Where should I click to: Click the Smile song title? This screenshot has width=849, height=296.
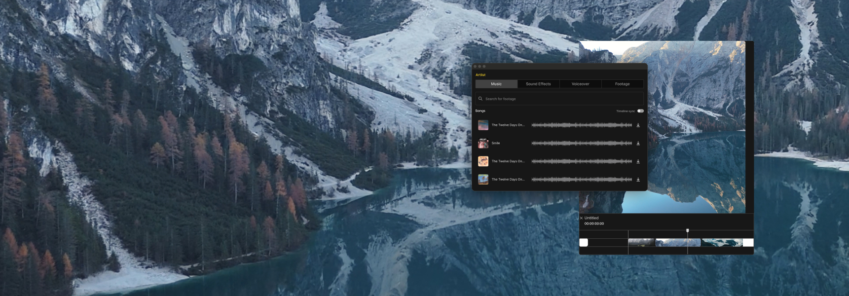(x=496, y=143)
